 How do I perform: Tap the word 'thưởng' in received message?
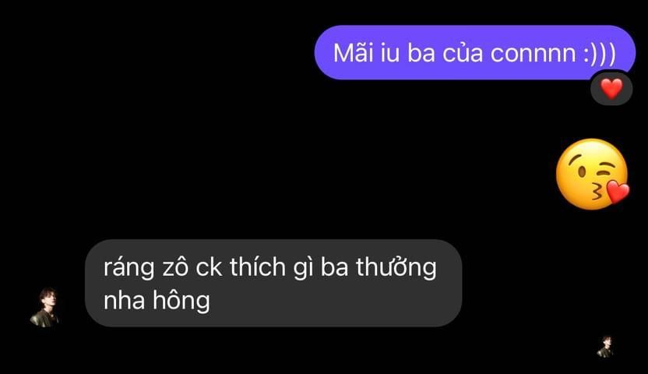(x=396, y=268)
